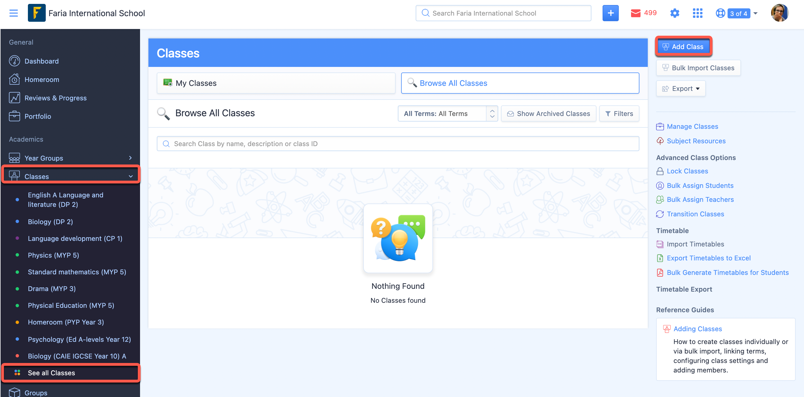Screen dimensions: 804x397
Task: Open the settings gear icon
Action: pos(675,13)
